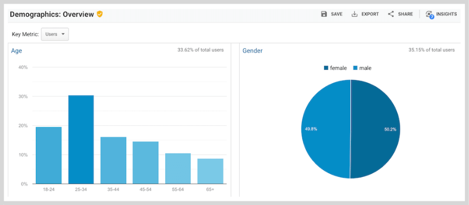The height and width of the screenshot is (205, 469).
Task: Select the 25-34 age bar
Action: tap(81, 139)
